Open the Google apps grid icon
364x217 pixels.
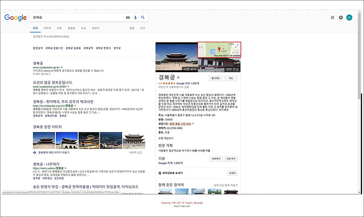[x=332, y=17]
